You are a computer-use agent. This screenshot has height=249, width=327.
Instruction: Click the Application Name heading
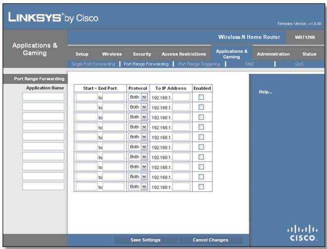(45, 88)
